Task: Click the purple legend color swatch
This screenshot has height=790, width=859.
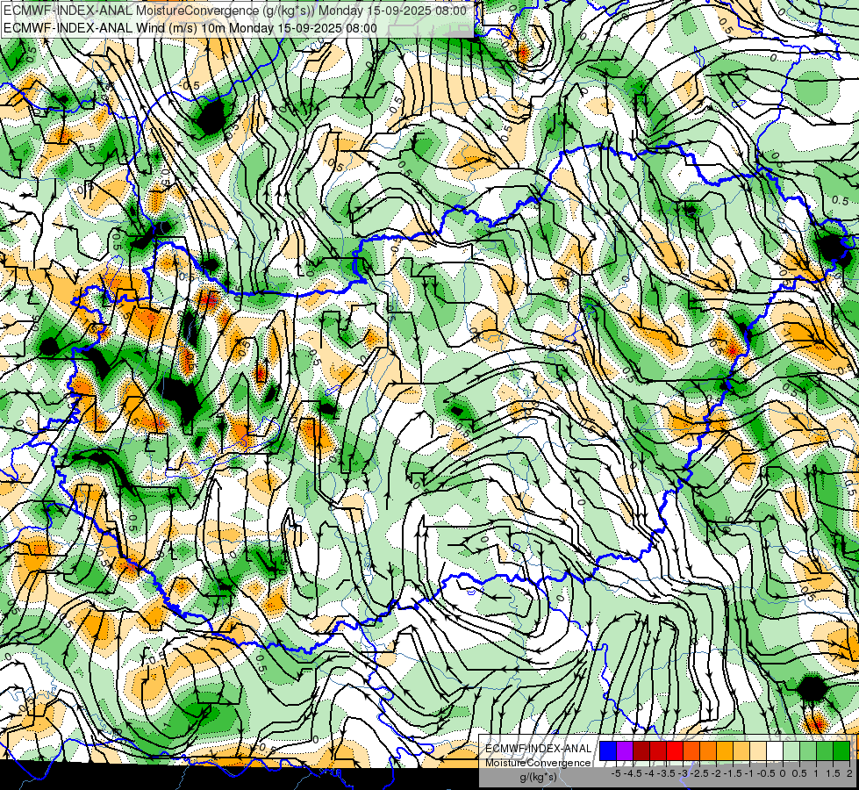Action: tap(625, 751)
